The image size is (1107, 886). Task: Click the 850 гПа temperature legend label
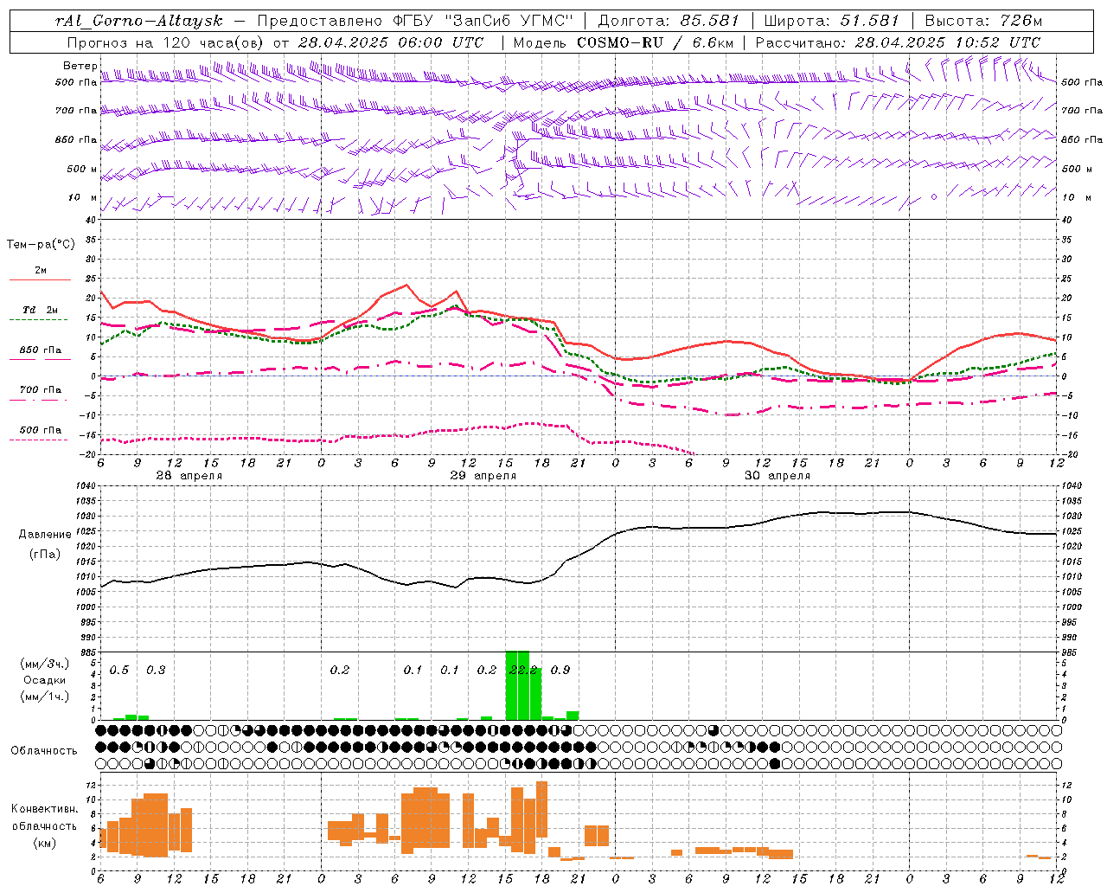point(41,350)
